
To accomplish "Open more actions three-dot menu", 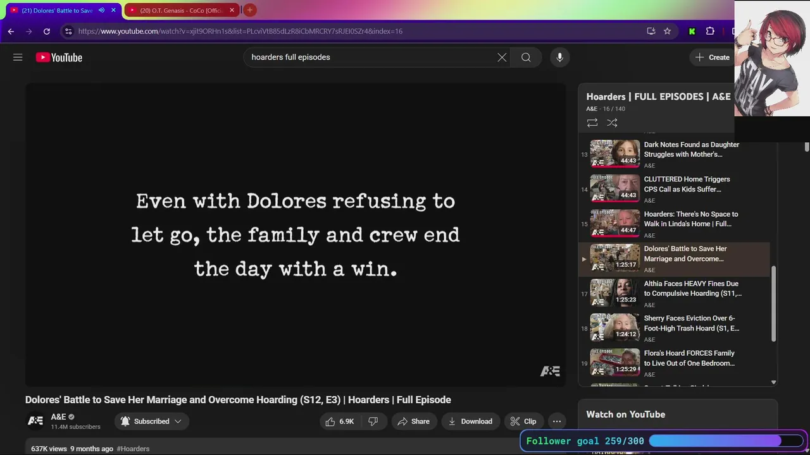I will pos(557,422).
